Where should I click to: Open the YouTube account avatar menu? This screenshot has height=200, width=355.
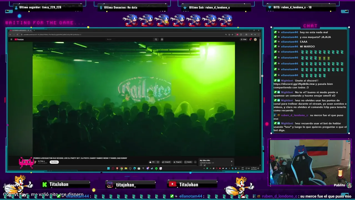click(x=255, y=39)
